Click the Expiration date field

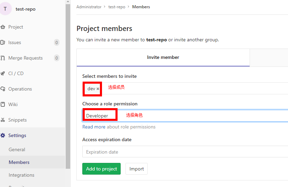(185, 152)
